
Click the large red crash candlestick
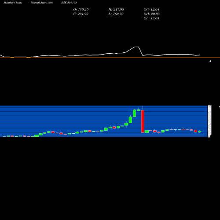pyautogui.click(x=143, y=121)
